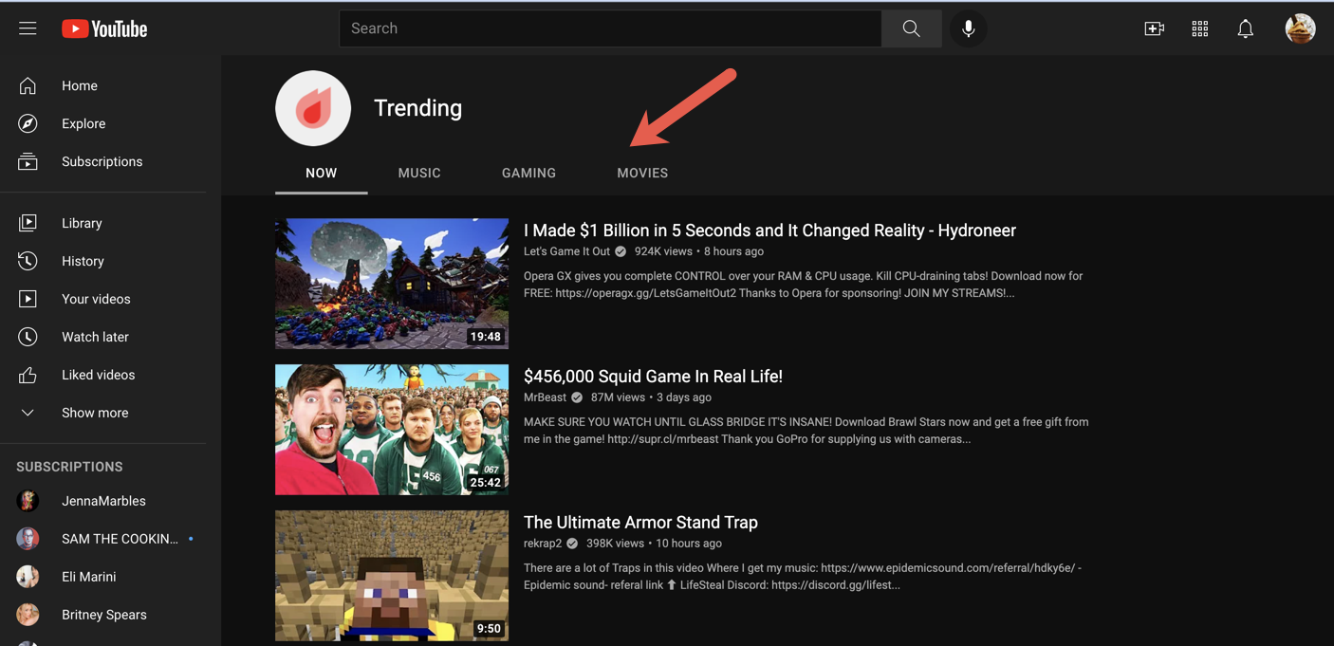Image resolution: width=1334 pixels, height=646 pixels.
Task: Open the YouTube apps grid icon
Action: pyautogui.click(x=1199, y=28)
